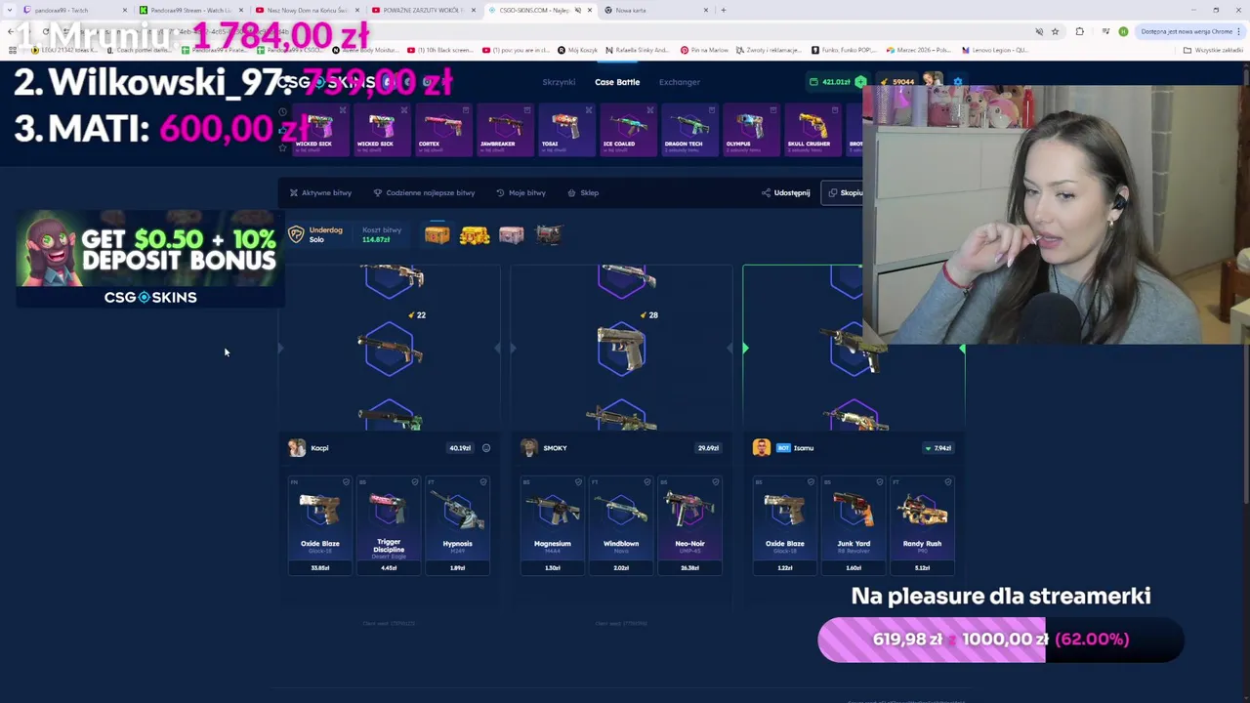Select the Case Battle tab
The height and width of the screenshot is (703, 1250).
pos(617,82)
